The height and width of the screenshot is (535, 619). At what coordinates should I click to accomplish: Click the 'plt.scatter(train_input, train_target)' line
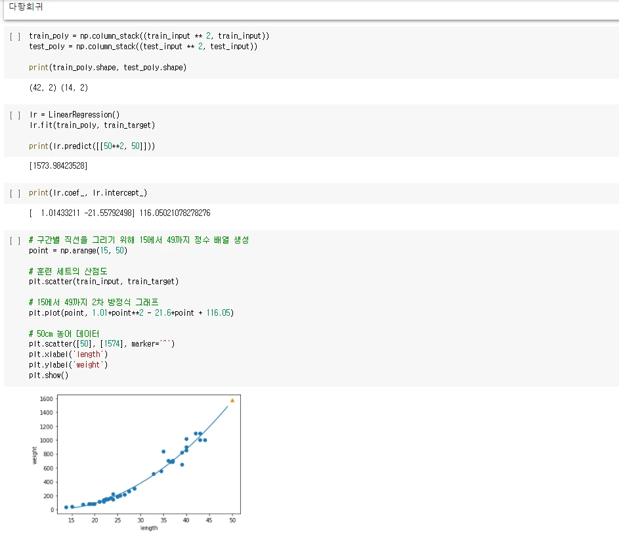(x=104, y=282)
